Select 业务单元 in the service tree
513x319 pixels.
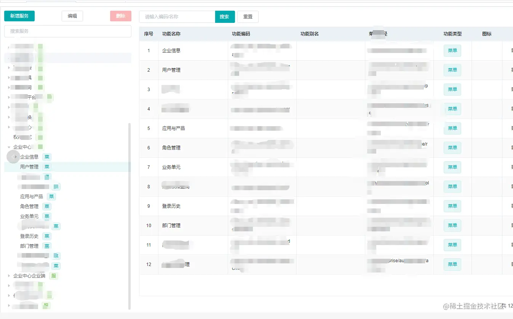pyautogui.click(x=29, y=216)
